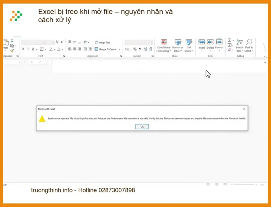Click the Name Box dropdown arrow

coord(20,62)
